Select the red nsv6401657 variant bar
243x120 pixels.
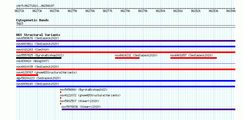194,58
